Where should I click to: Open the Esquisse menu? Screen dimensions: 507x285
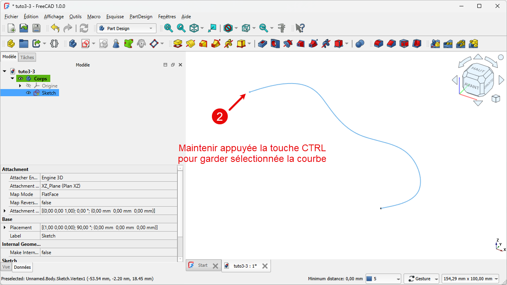(115, 17)
